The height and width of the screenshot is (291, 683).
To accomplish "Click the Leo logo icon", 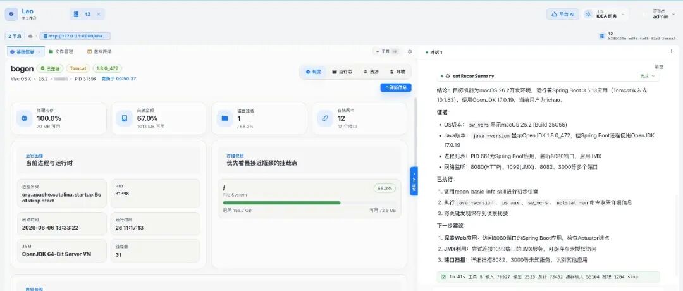I will coord(11,14).
